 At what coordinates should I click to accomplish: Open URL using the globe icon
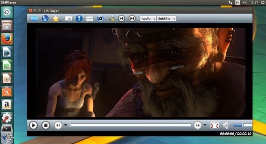click(x=45, y=18)
